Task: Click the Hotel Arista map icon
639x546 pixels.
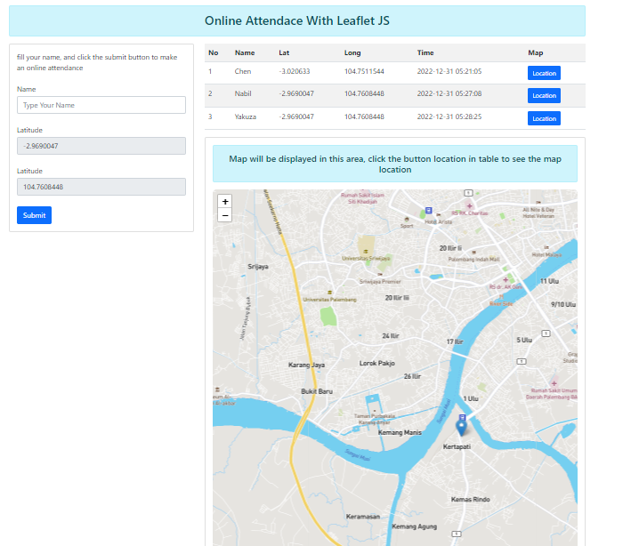Action: tap(439, 214)
